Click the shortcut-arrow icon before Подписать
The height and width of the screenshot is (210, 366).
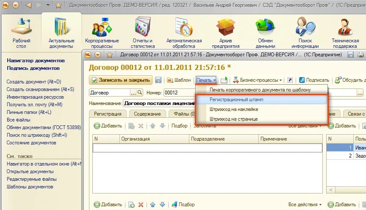290,80
